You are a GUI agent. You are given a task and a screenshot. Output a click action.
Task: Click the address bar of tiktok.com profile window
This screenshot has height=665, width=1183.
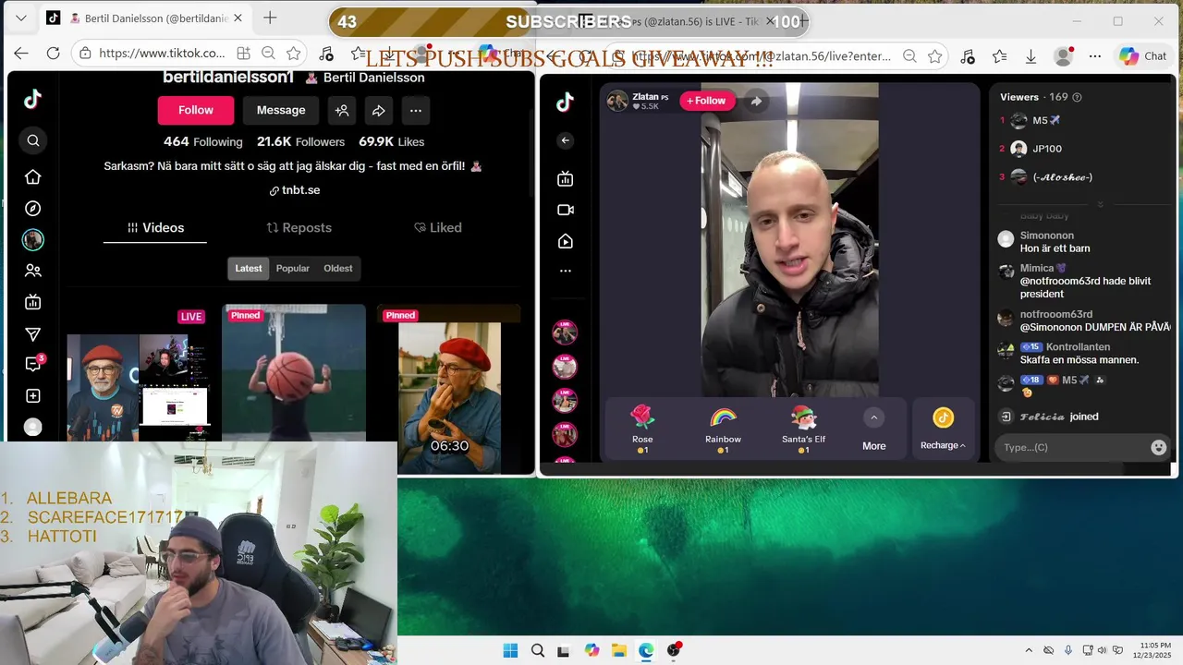(x=162, y=54)
